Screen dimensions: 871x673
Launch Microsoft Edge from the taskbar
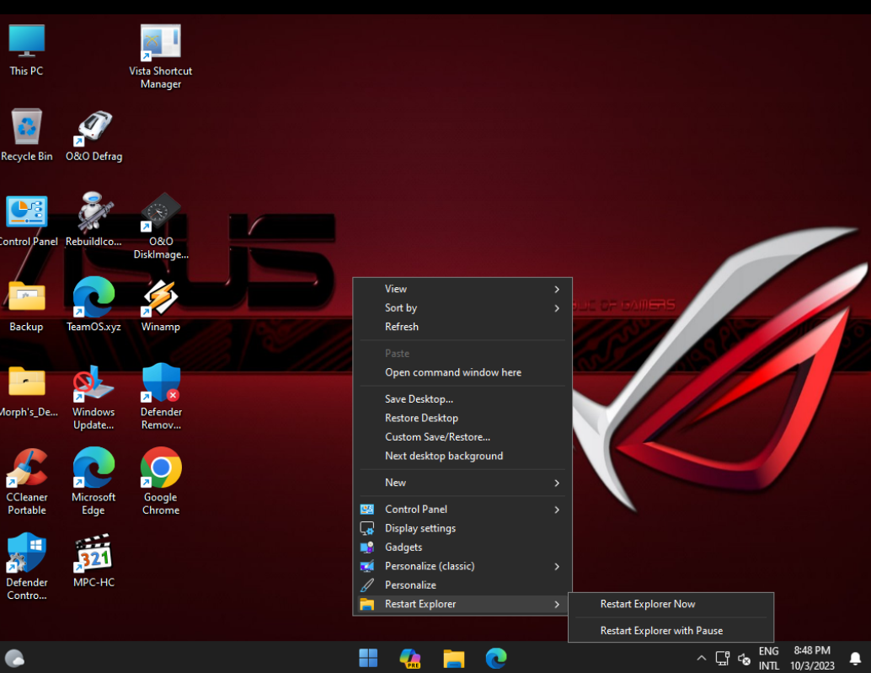click(x=496, y=658)
